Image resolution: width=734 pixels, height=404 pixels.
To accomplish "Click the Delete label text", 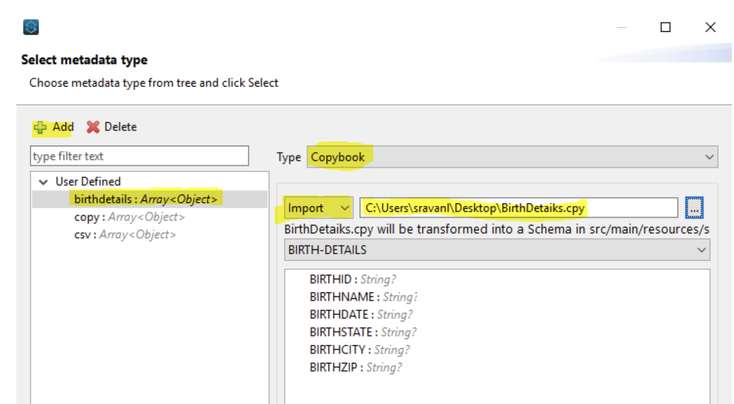I will 120,127.
